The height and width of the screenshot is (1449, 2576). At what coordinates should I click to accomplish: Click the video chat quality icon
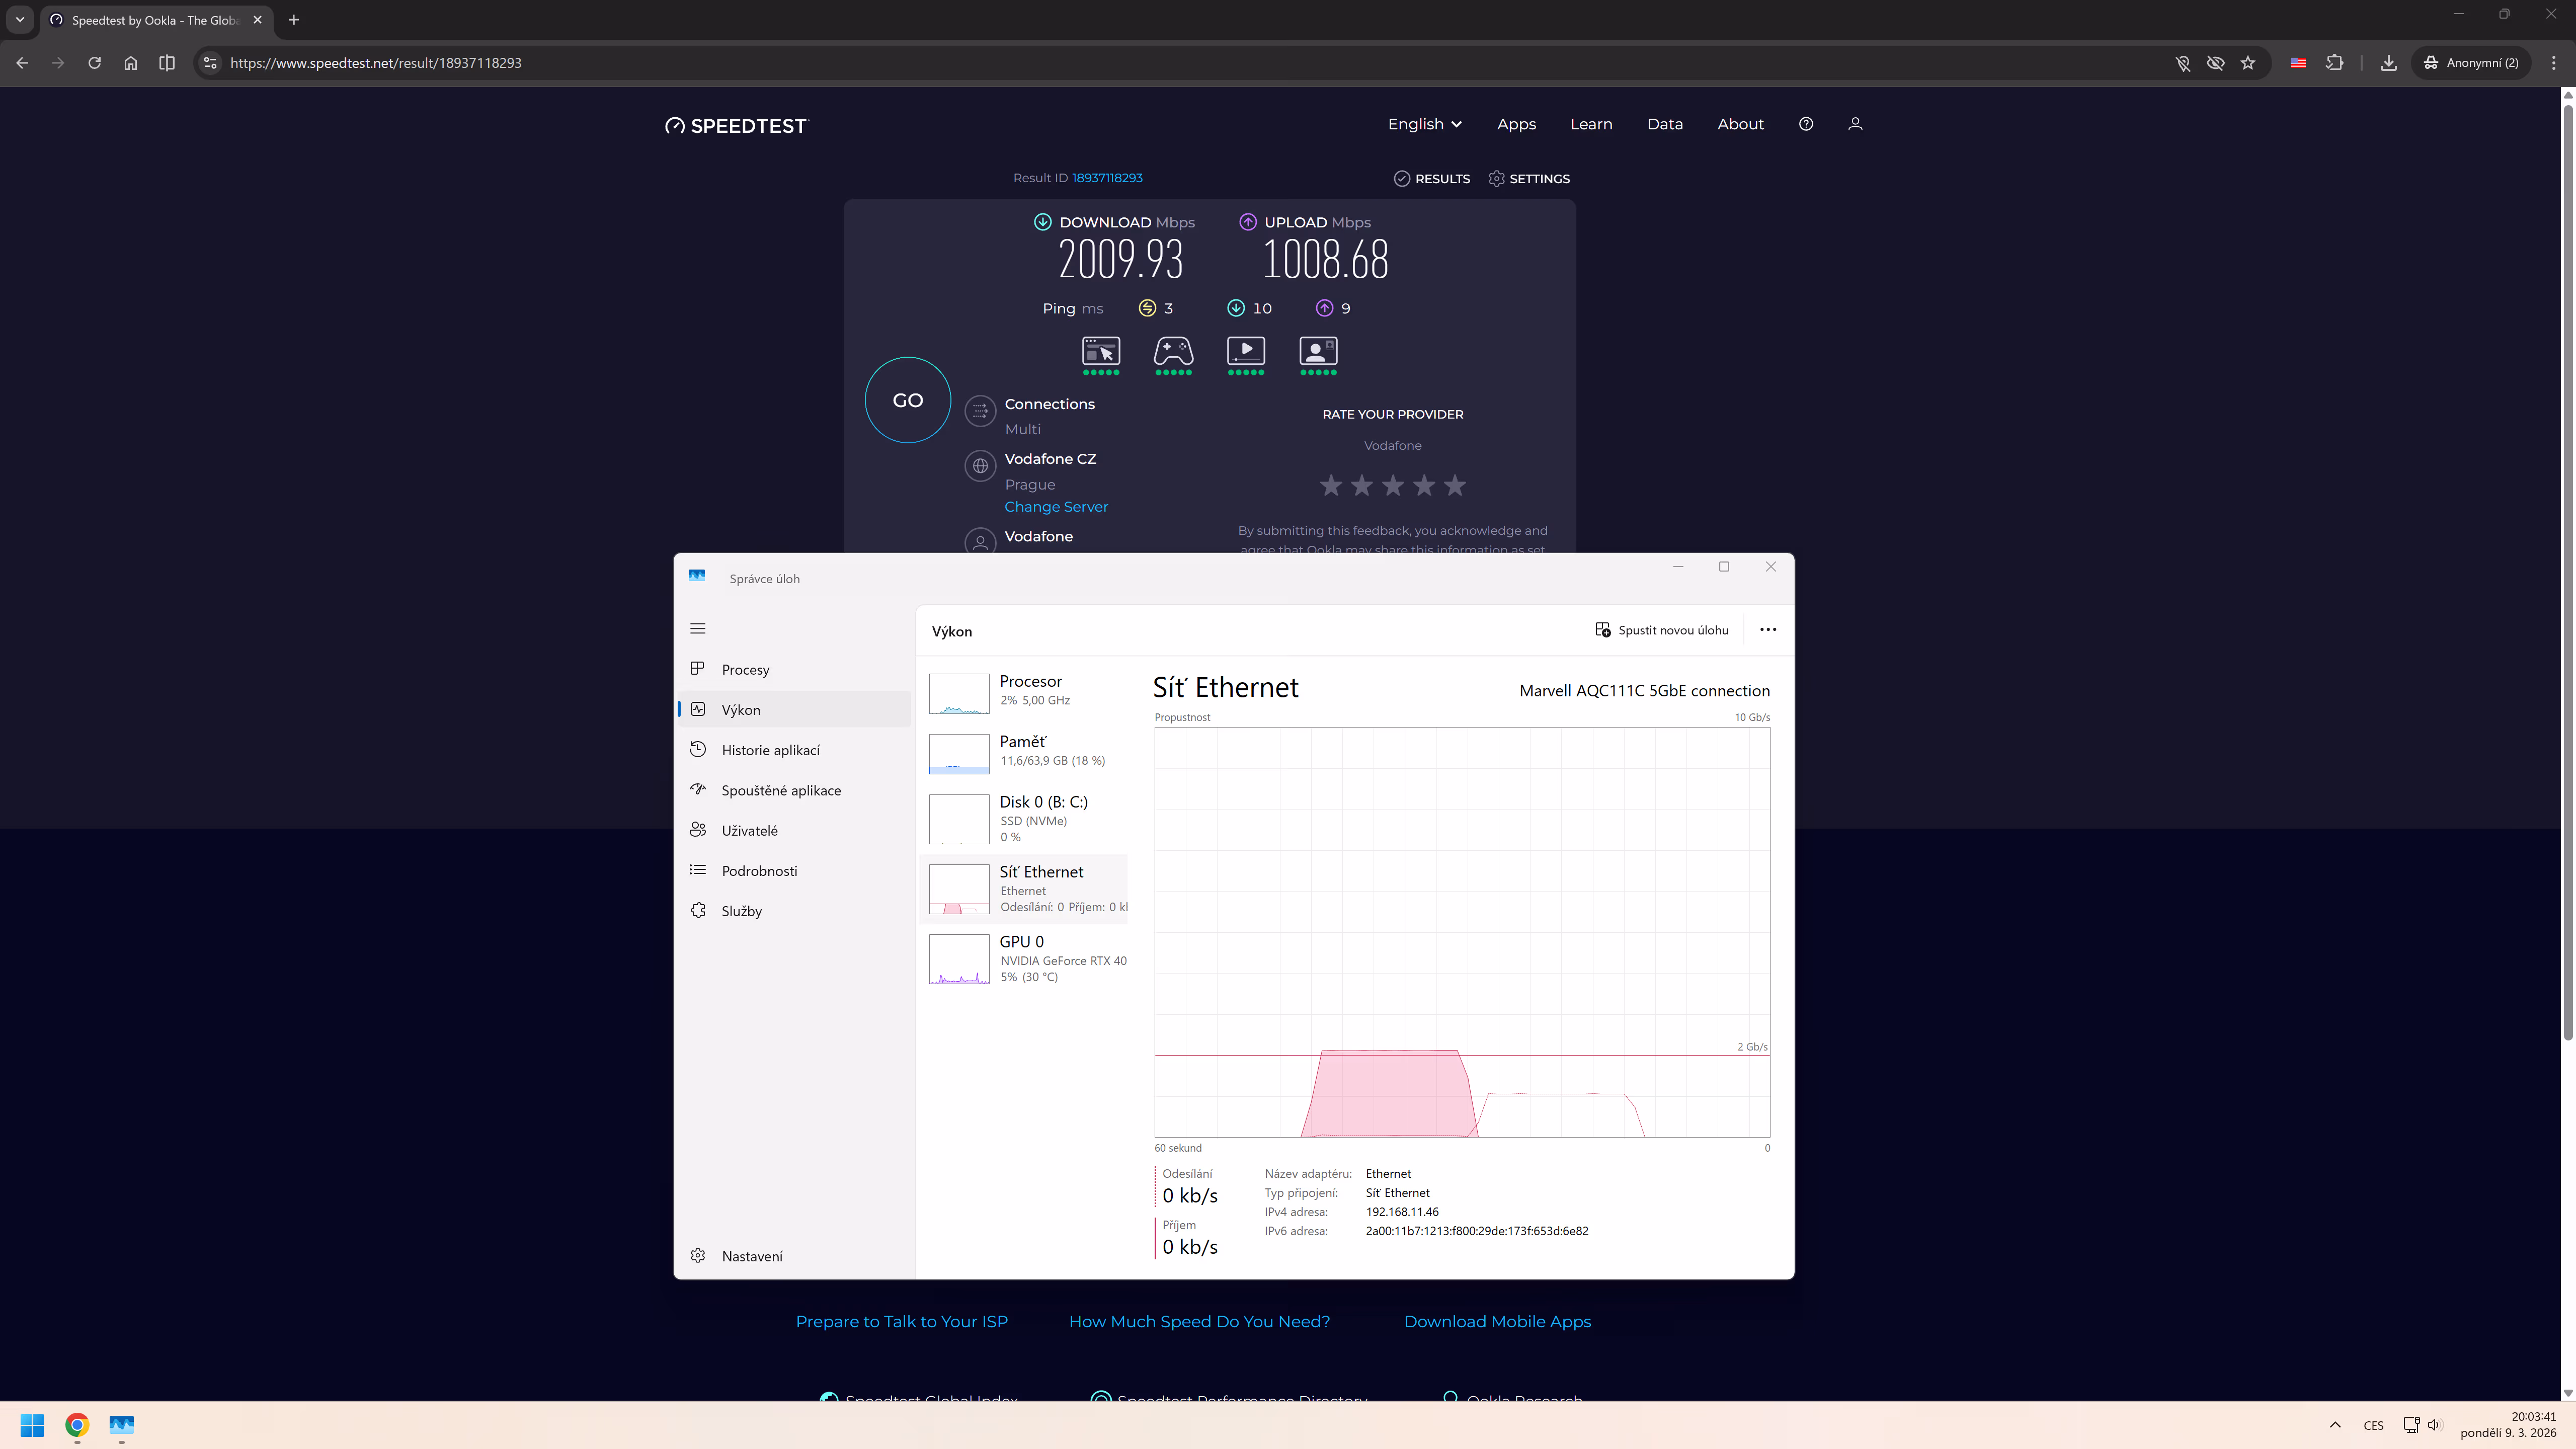point(1318,351)
